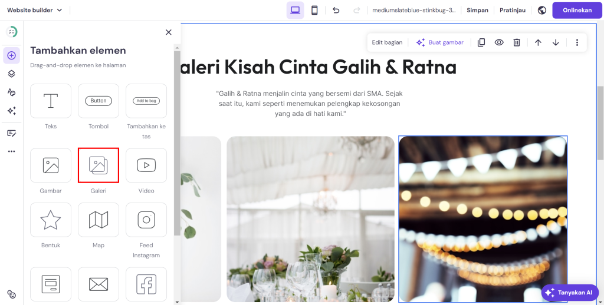The image size is (604, 305).
Task: Select the Facebook element tile
Action: (x=146, y=284)
